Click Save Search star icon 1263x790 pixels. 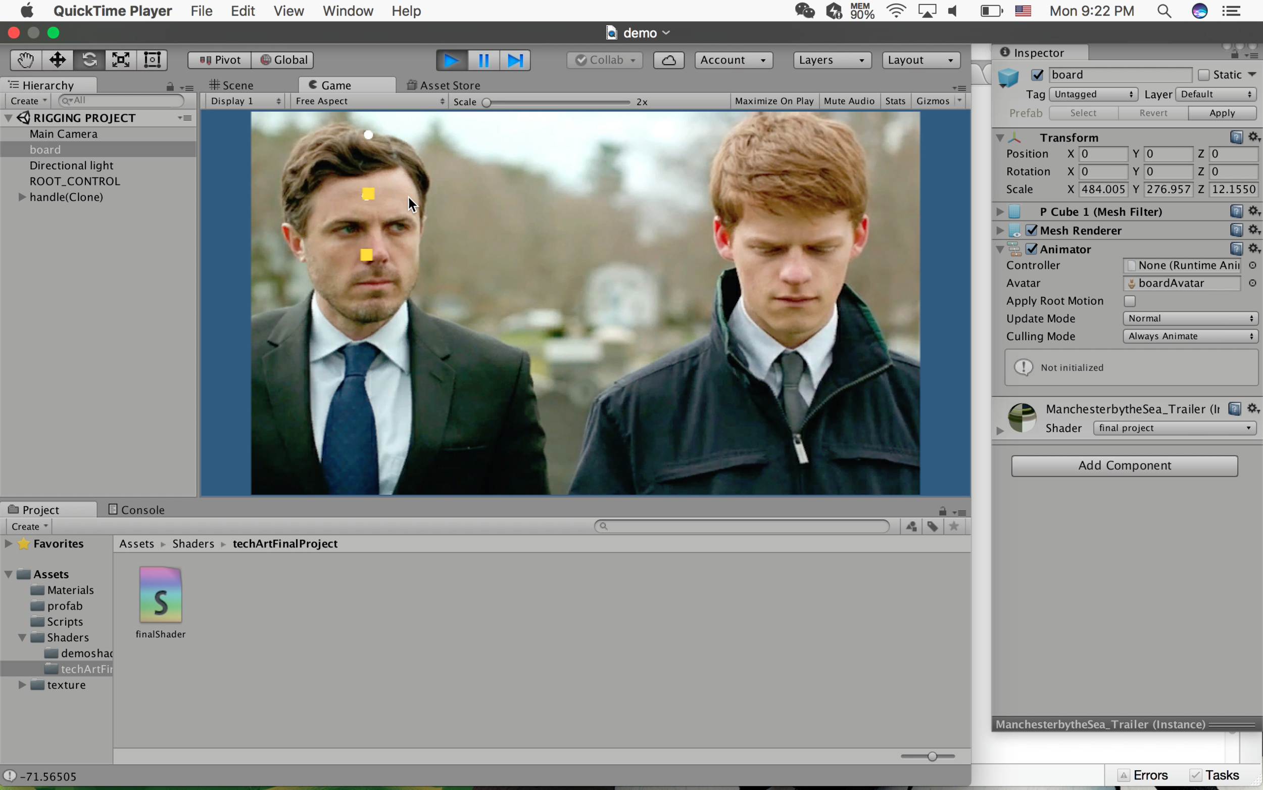coord(954,526)
